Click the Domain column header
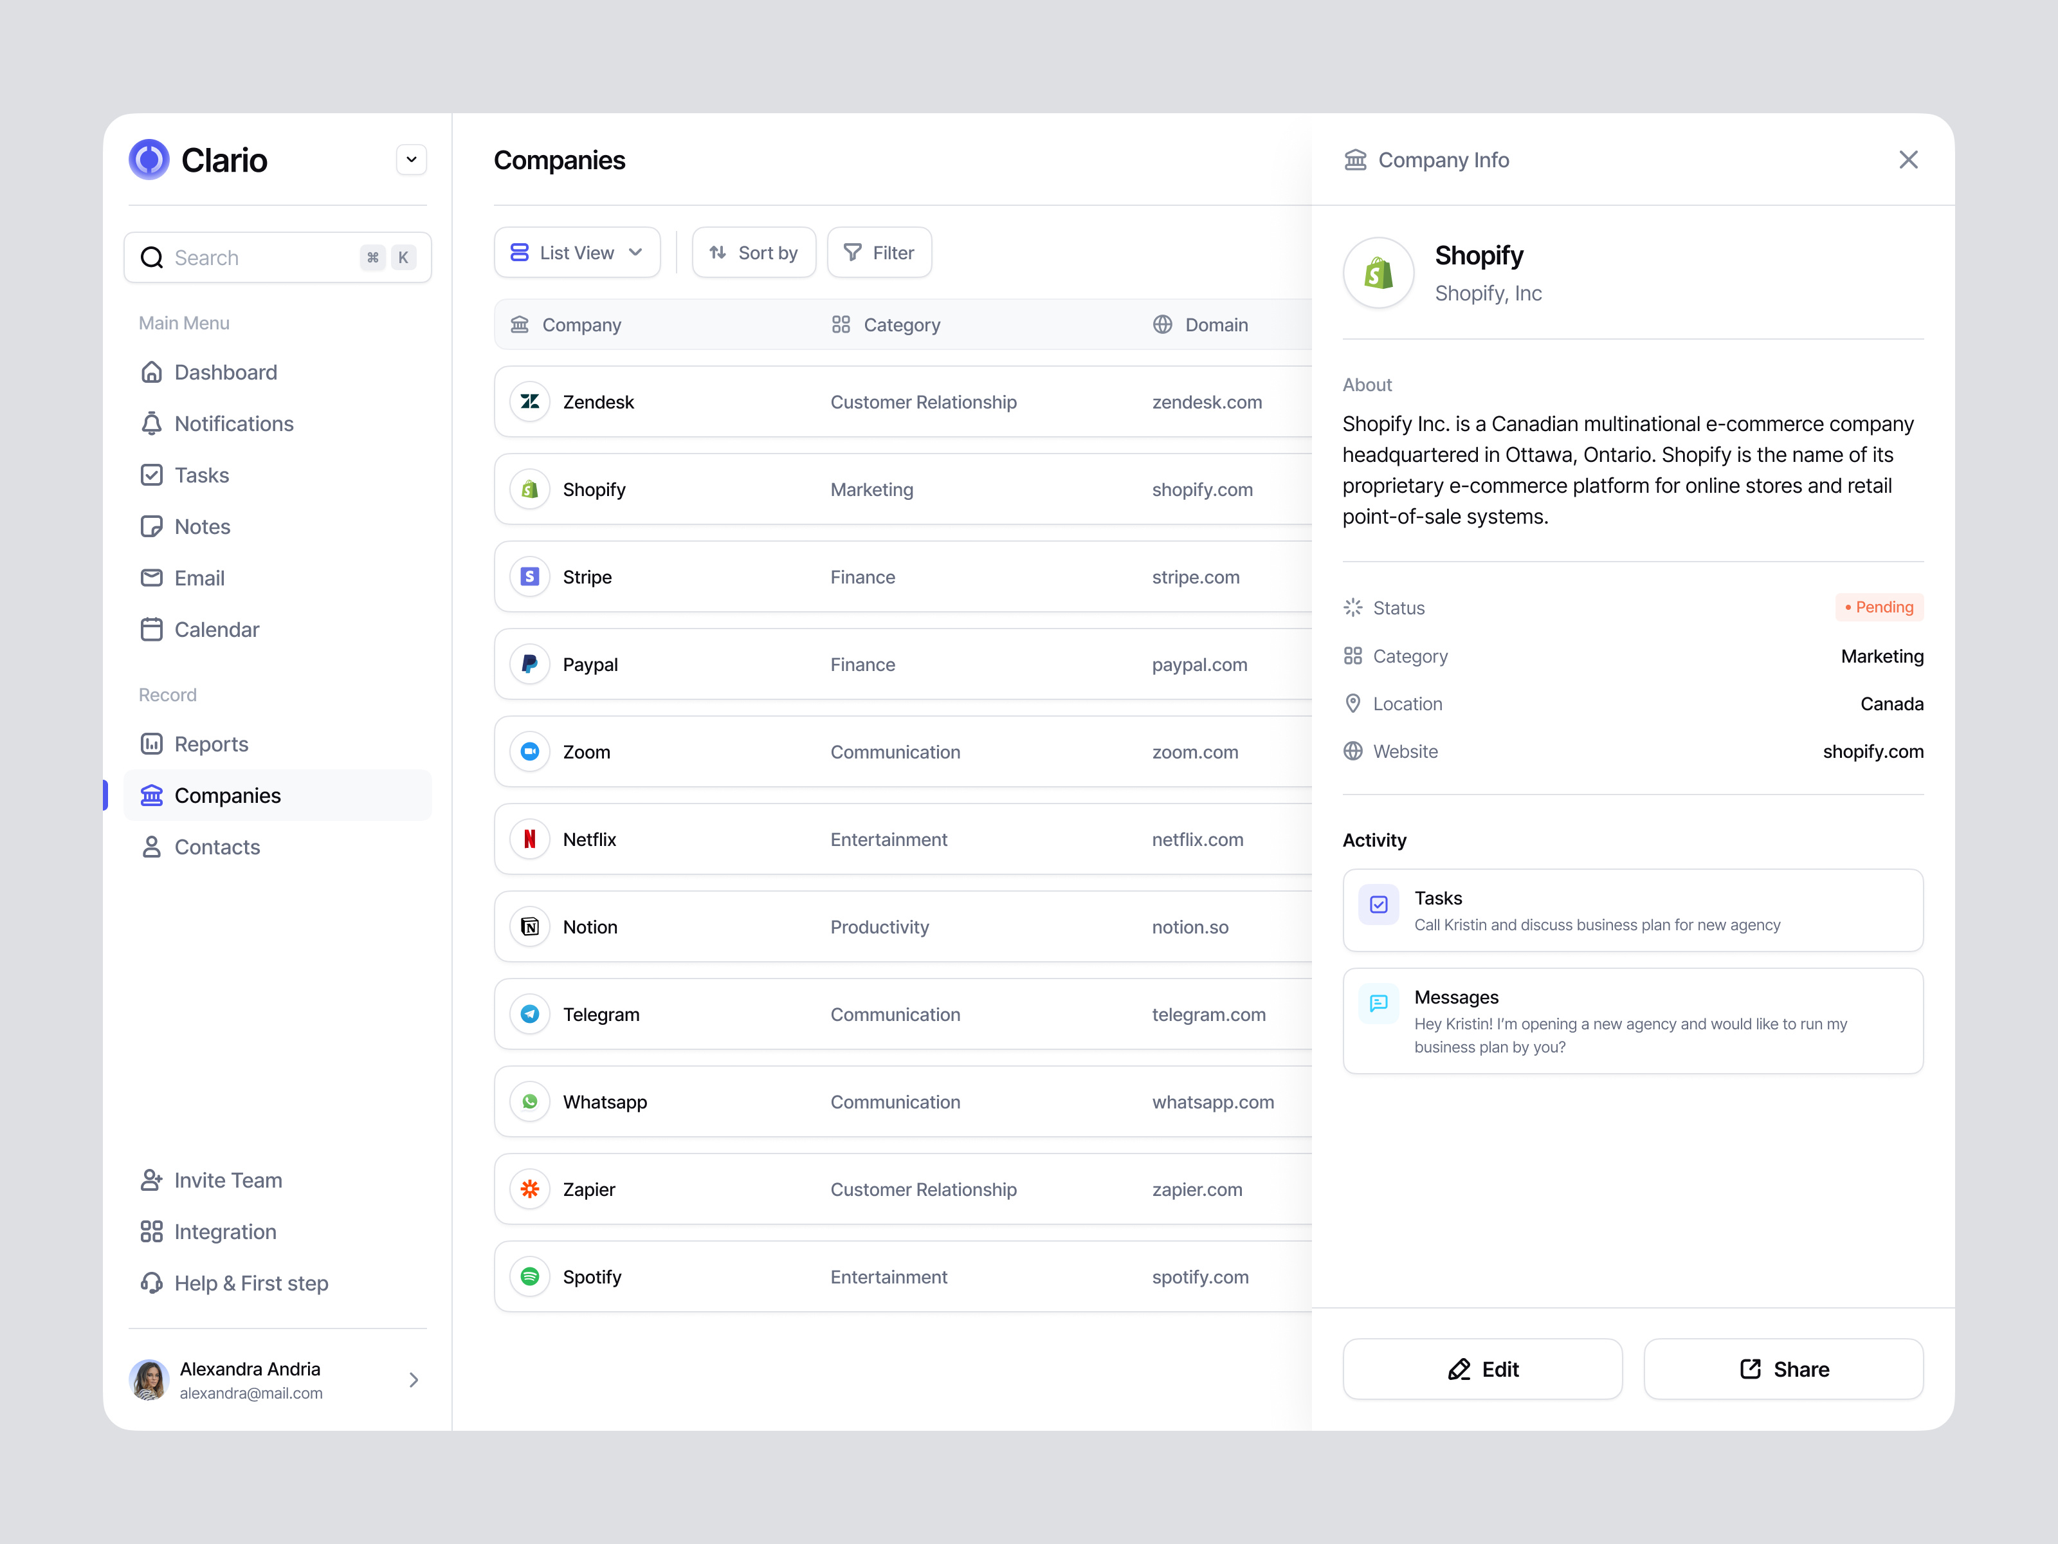 click(x=1200, y=325)
